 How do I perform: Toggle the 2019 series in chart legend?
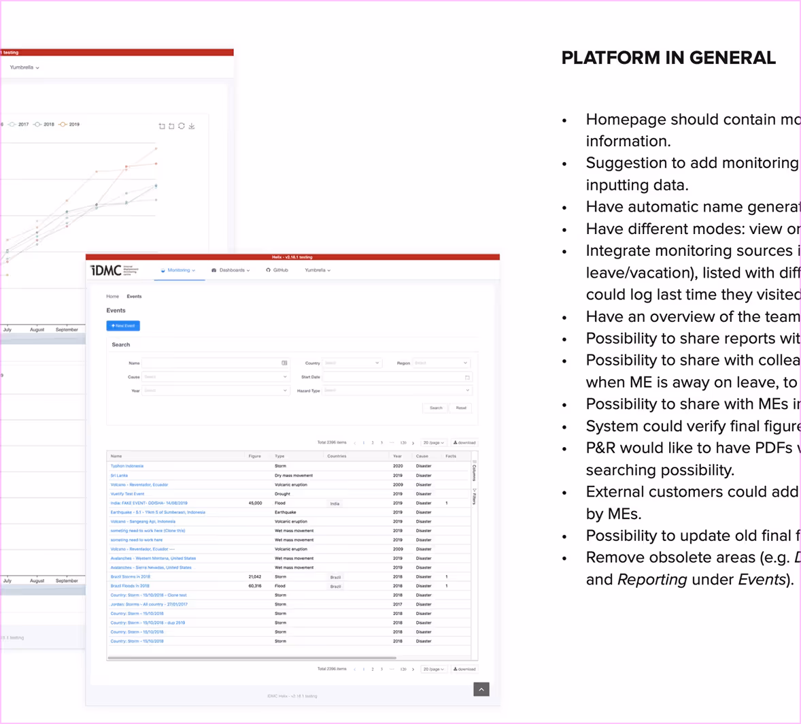click(x=69, y=125)
